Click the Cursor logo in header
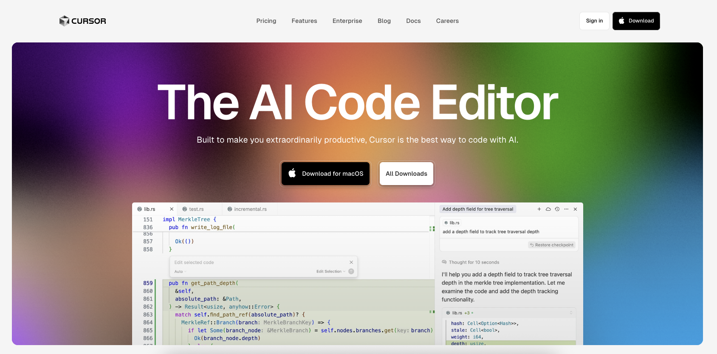 coord(82,21)
